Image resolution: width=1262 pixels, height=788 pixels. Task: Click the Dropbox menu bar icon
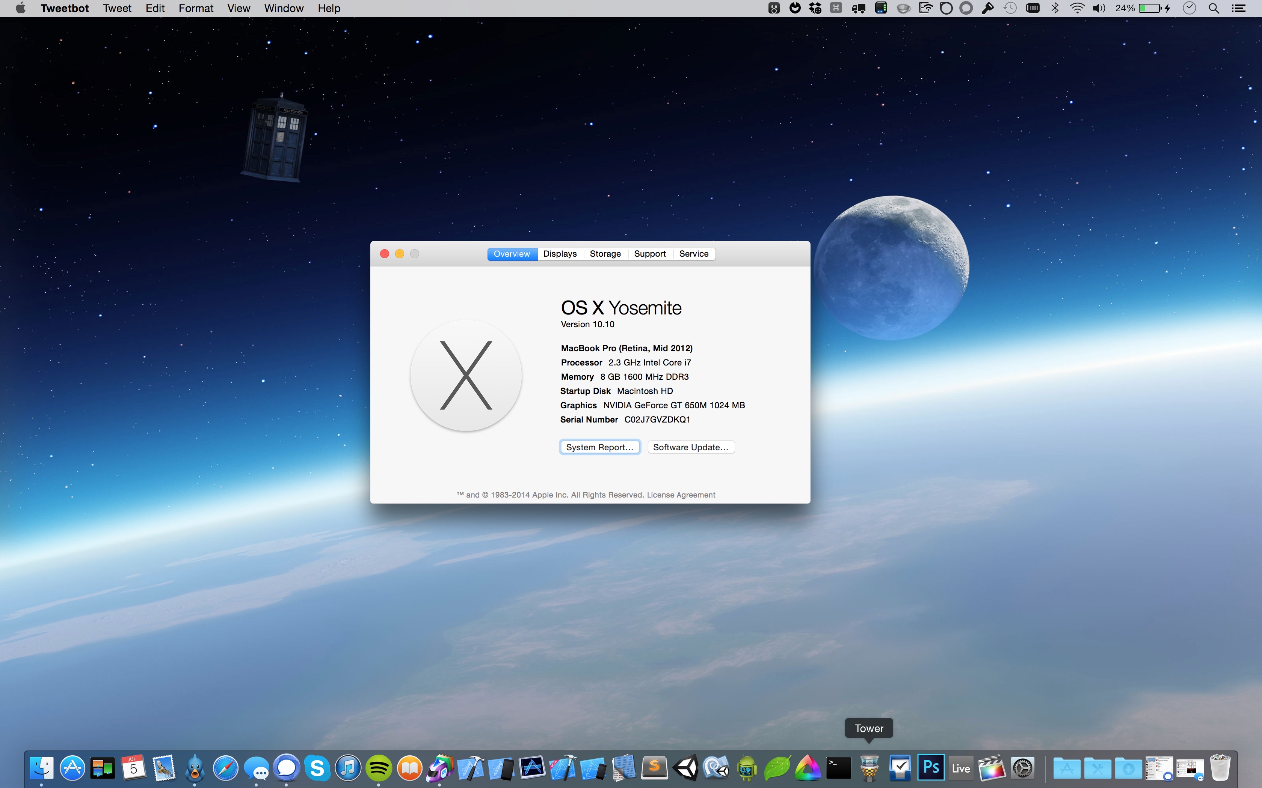tap(815, 8)
